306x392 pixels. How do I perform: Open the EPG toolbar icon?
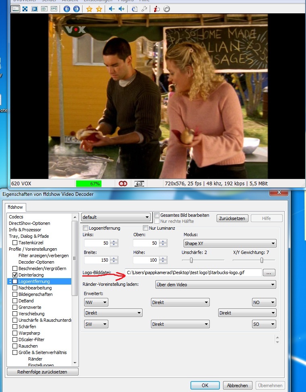click(54, 9)
